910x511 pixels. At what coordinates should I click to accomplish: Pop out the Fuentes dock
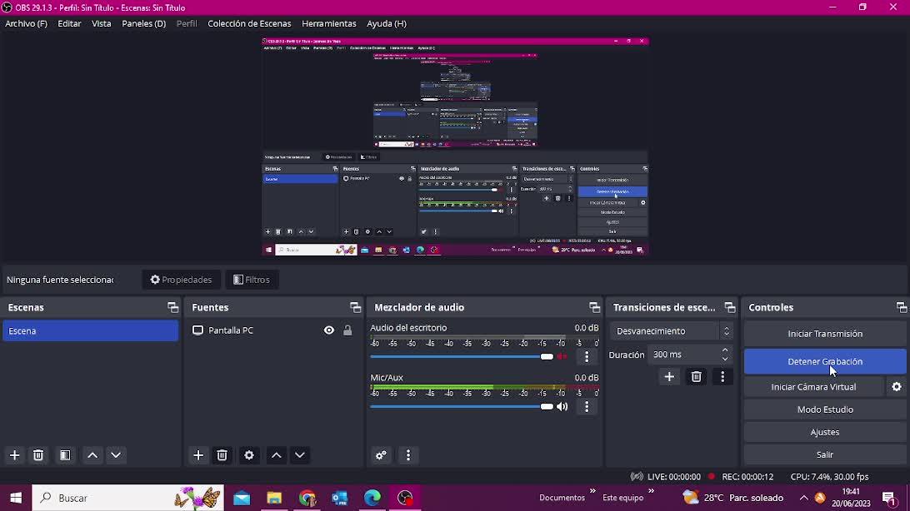355,308
